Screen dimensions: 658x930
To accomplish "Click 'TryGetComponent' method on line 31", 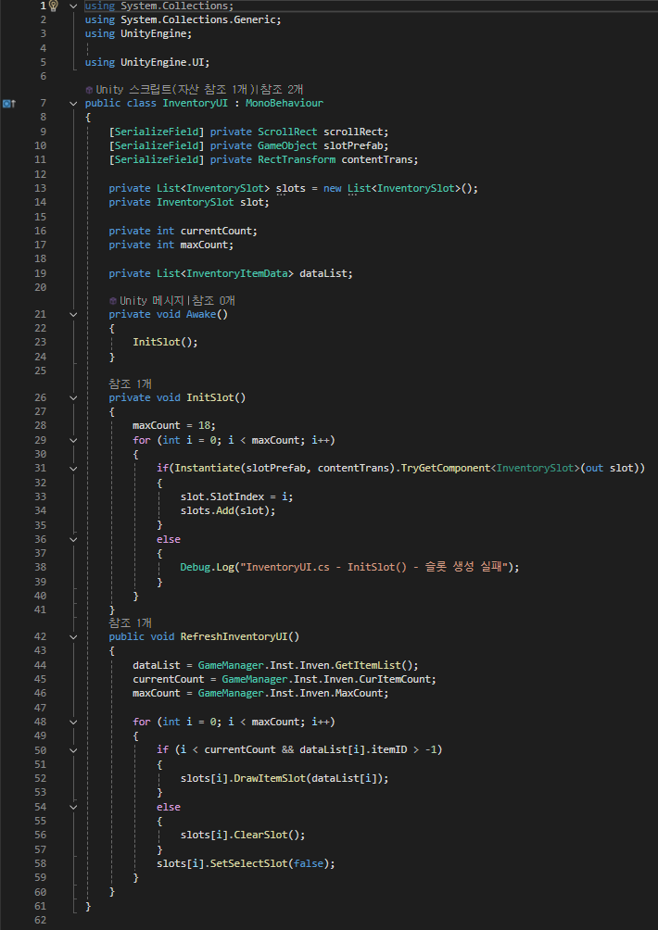I will pos(446,468).
